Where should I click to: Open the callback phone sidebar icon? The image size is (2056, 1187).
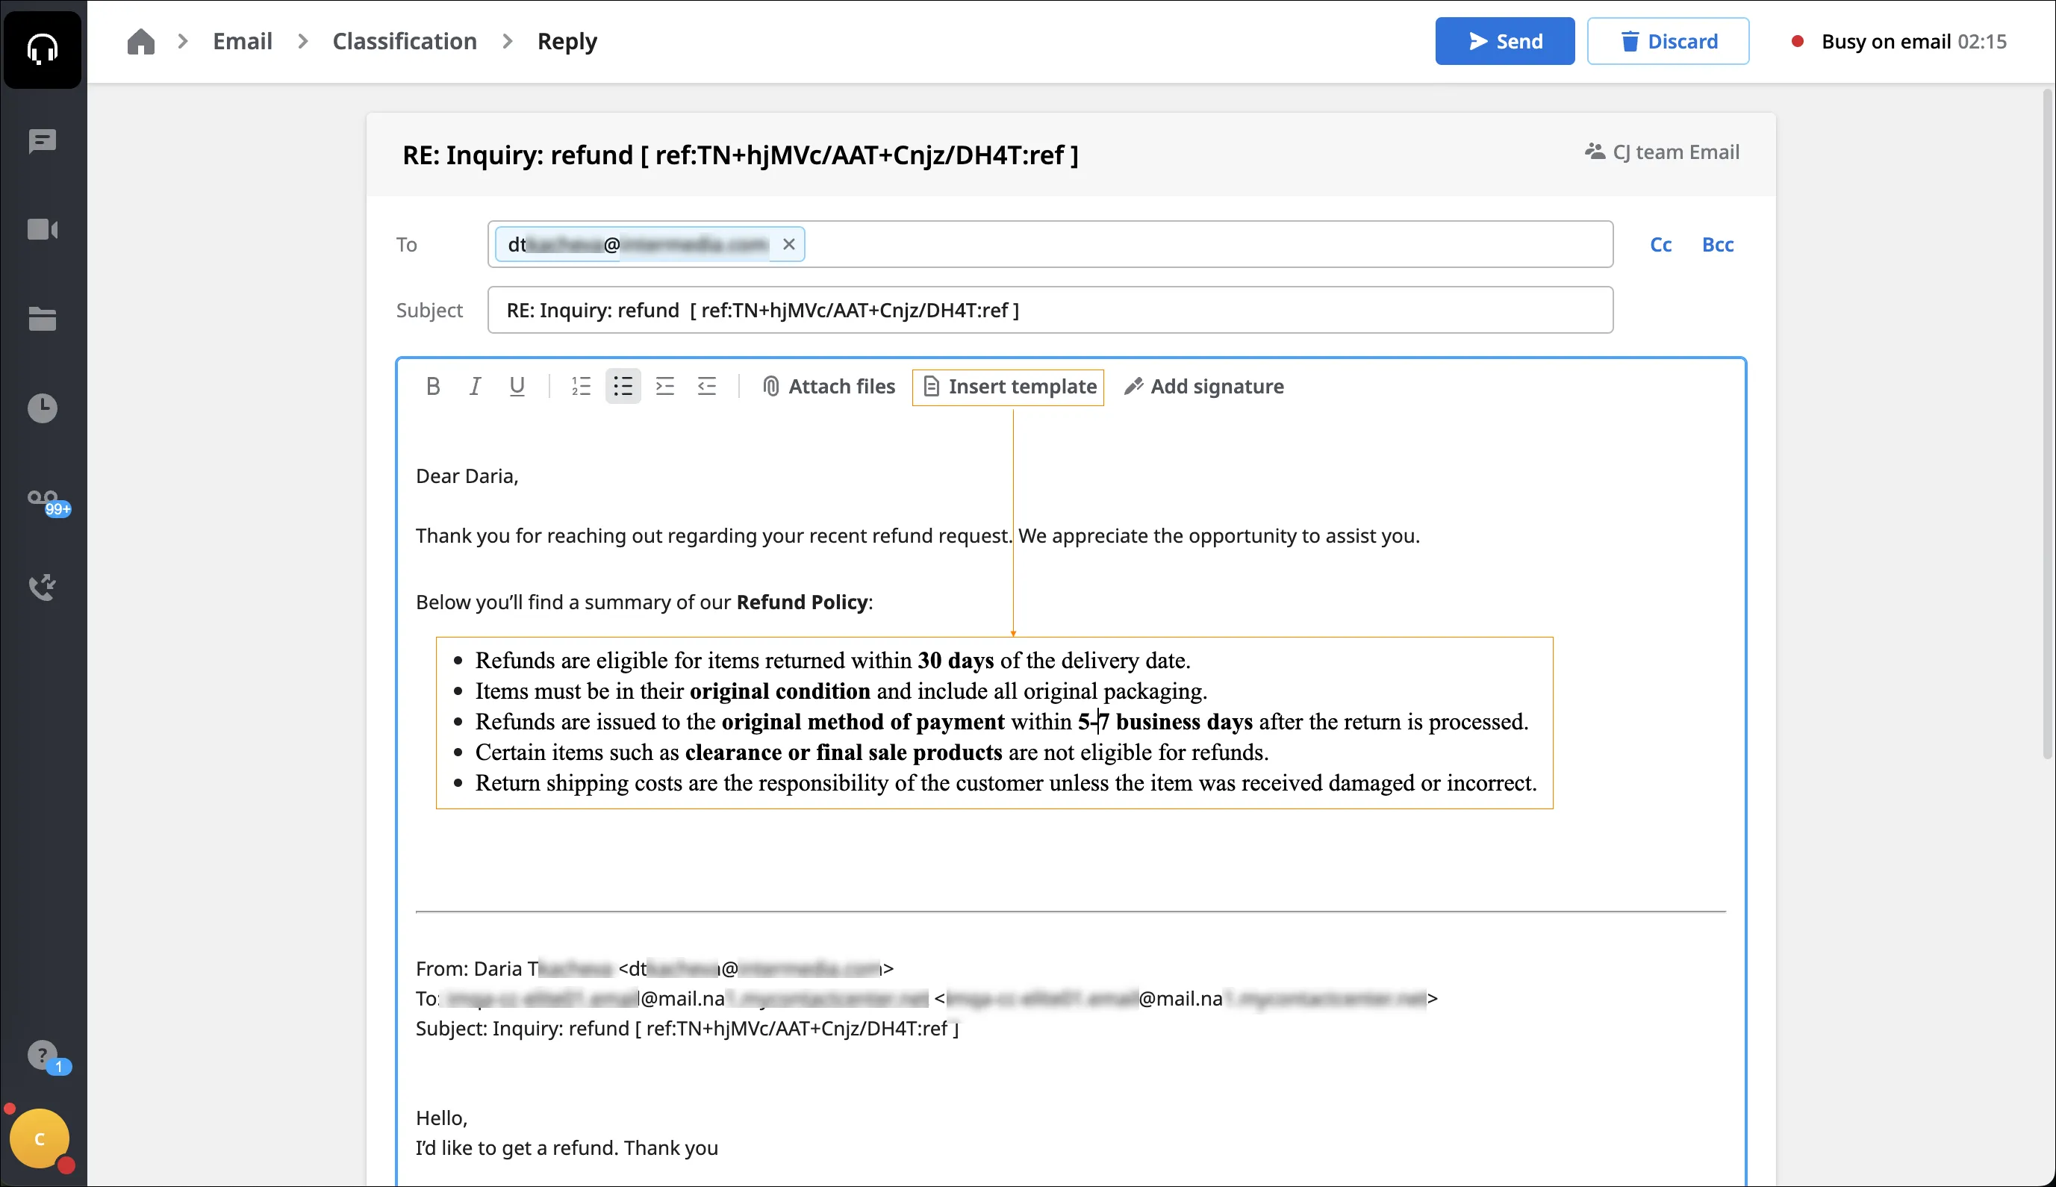pyautogui.click(x=43, y=587)
